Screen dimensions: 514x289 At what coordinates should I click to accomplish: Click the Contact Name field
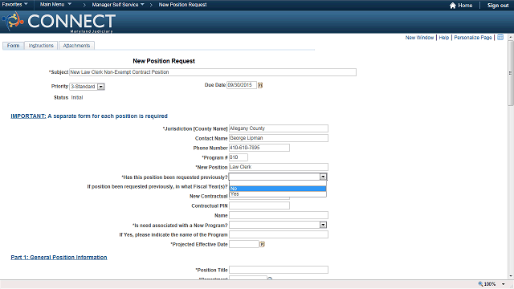point(279,138)
